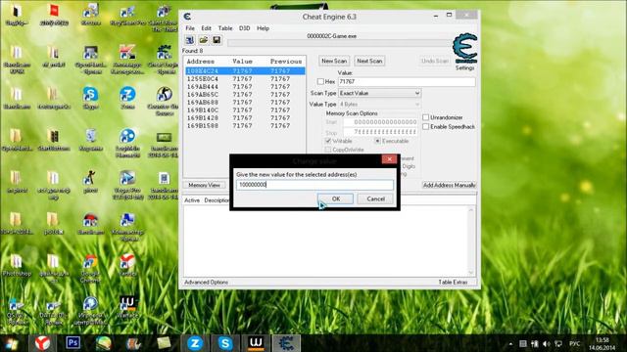Toggle the Writable checkbox
The height and width of the screenshot is (352, 627).
328,141
